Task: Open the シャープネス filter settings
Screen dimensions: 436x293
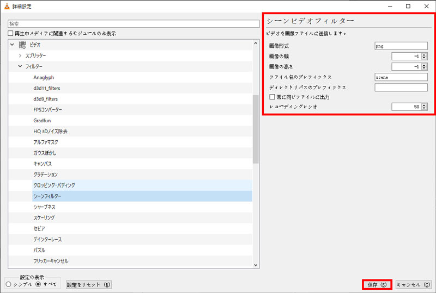Action: (44, 207)
